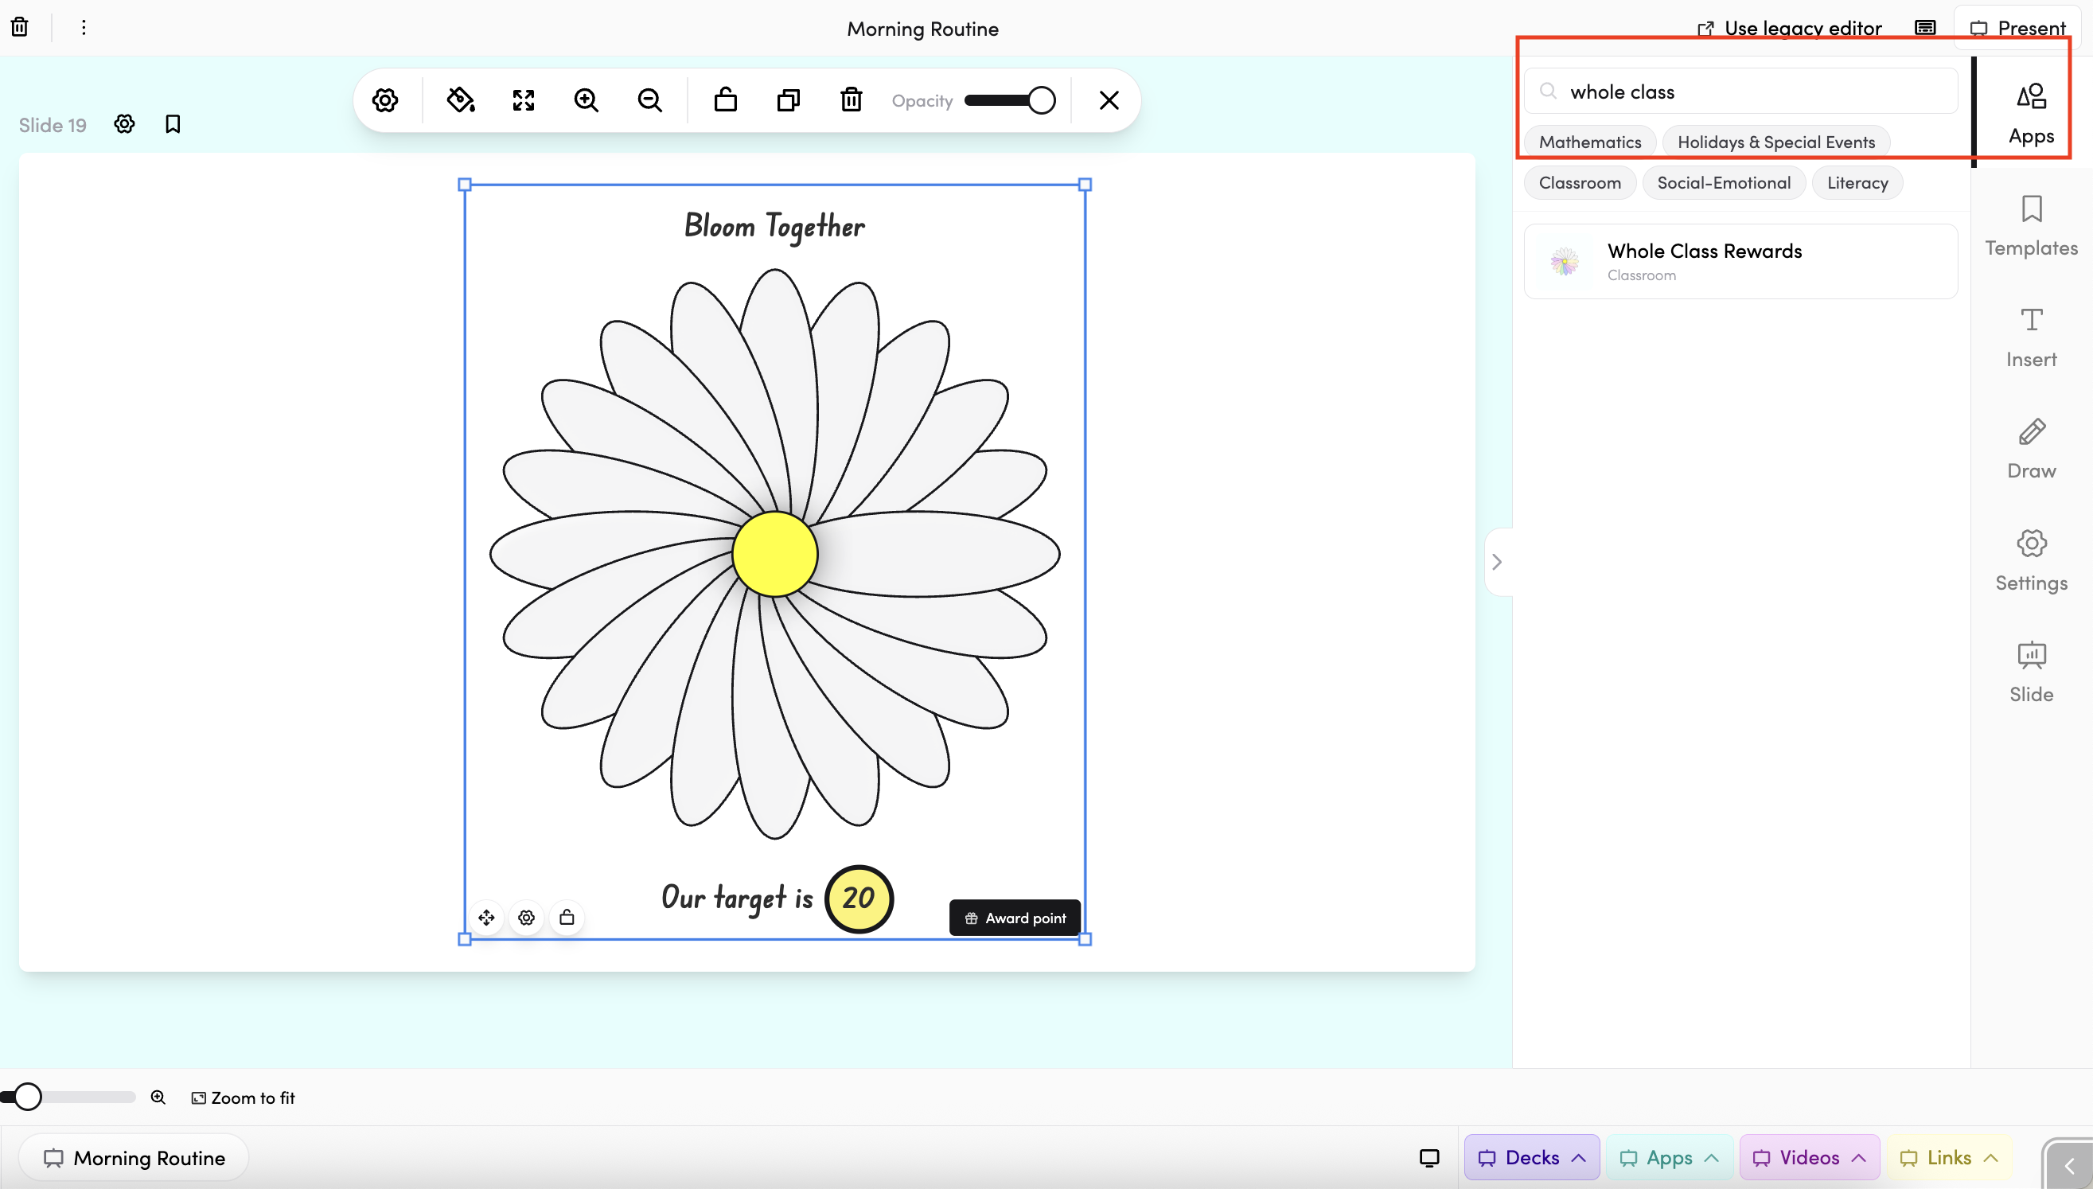
Task: Delete element using toolbar trash icon
Action: click(x=851, y=100)
